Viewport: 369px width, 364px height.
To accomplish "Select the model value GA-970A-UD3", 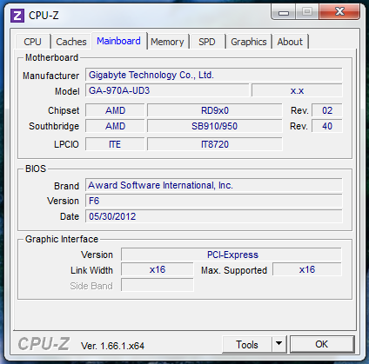I will [x=167, y=90].
